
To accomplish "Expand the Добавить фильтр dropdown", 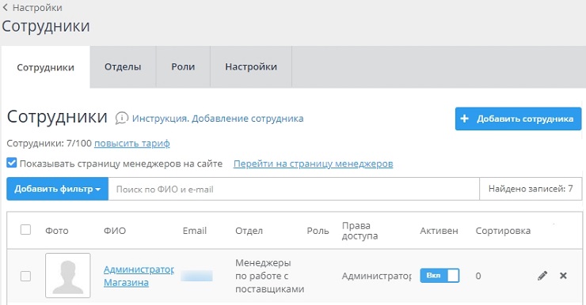I will 58,189.
